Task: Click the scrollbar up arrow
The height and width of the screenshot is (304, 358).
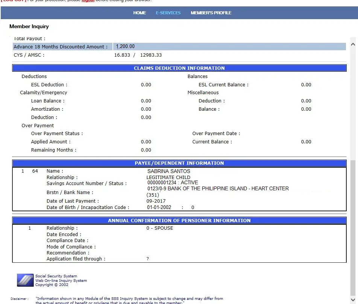Action: pyautogui.click(x=353, y=44)
